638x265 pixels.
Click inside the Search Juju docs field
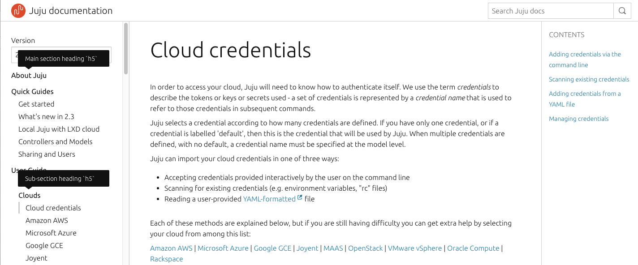[x=550, y=11]
